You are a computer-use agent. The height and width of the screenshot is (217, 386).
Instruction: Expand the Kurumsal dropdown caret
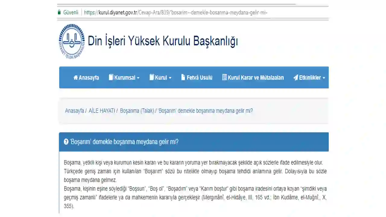138,78
